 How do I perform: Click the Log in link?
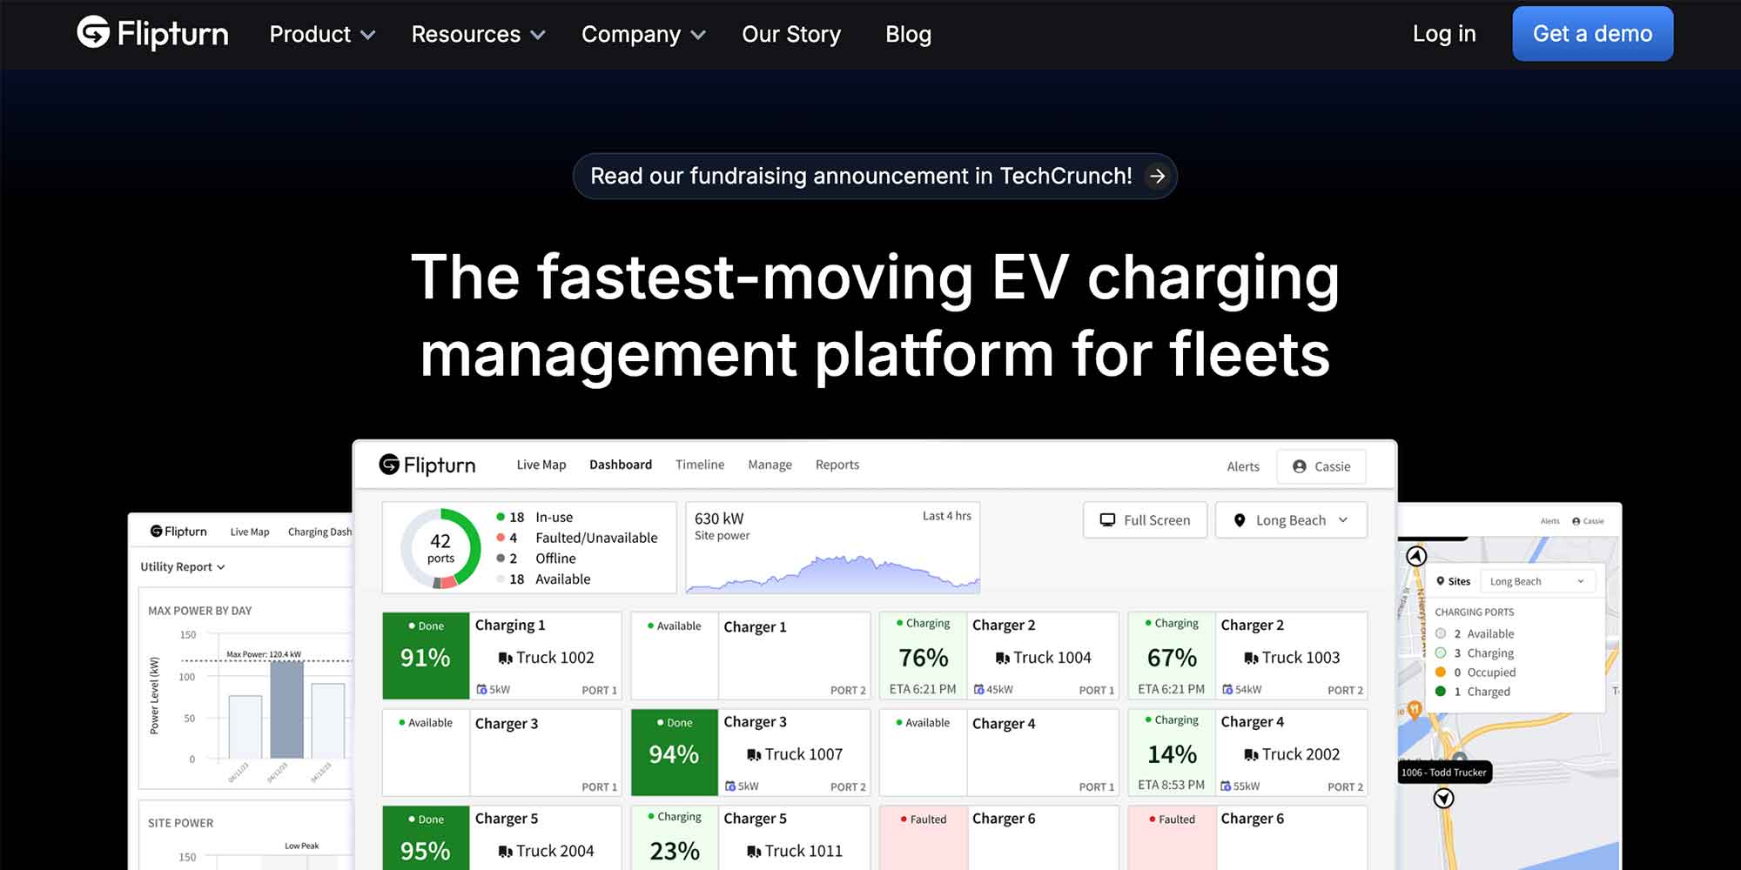click(x=1444, y=34)
